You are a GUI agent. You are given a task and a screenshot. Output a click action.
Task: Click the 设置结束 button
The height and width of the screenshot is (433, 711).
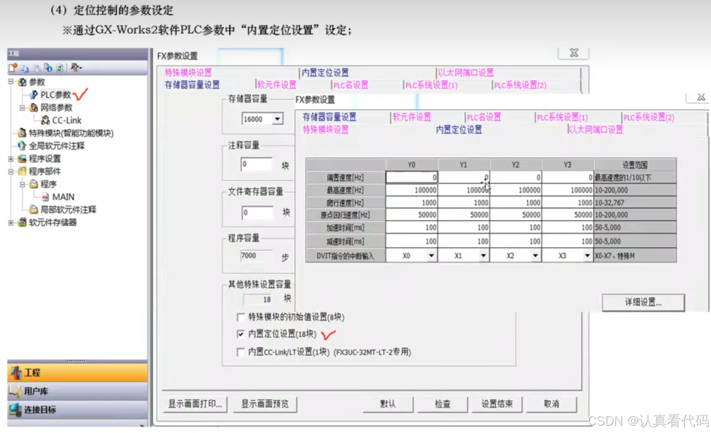click(496, 404)
